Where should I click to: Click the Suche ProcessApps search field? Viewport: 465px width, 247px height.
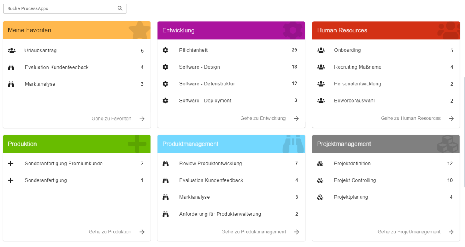pyautogui.click(x=60, y=8)
